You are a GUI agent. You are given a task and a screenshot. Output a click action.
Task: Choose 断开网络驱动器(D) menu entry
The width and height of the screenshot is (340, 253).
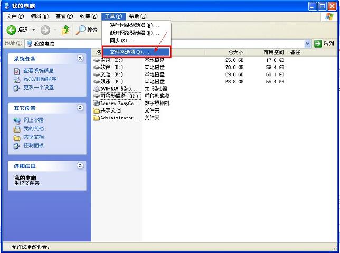pyautogui.click(x=136, y=33)
